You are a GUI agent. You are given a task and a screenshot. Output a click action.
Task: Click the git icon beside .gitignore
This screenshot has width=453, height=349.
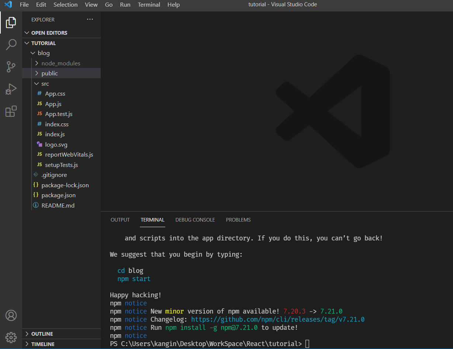click(36, 175)
